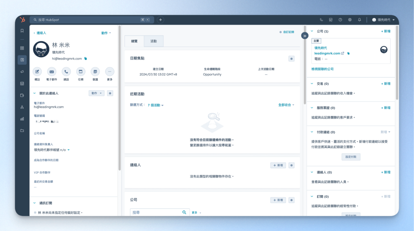
Task: Open the settings gear in top bar
Action: click(x=350, y=20)
